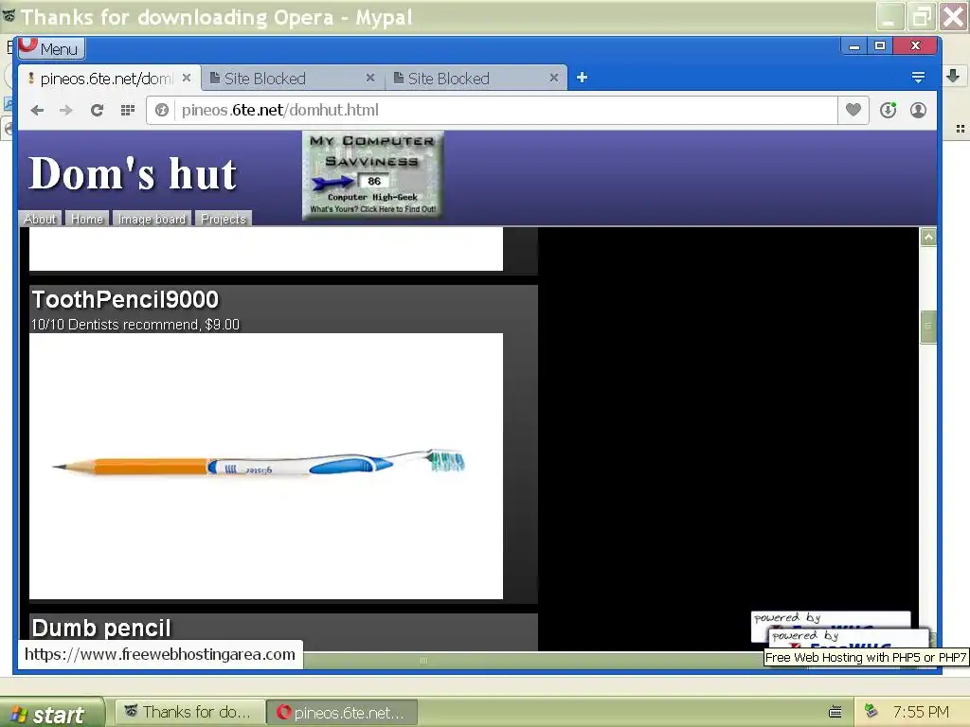
Task: Maximize the Opera window
Action: click(880, 45)
